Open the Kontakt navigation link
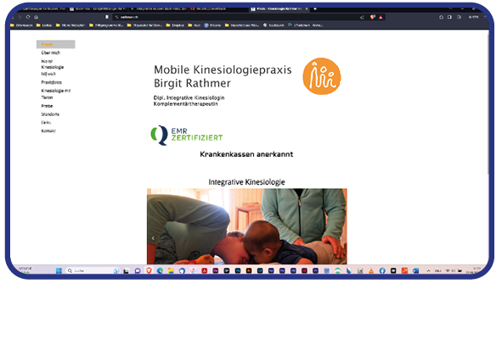This screenshot has width=502, height=350. (x=48, y=131)
